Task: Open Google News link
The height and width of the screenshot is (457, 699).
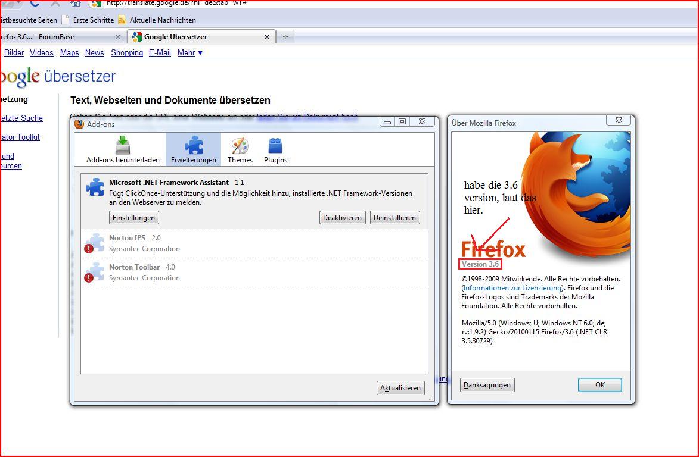Action: (95, 52)
